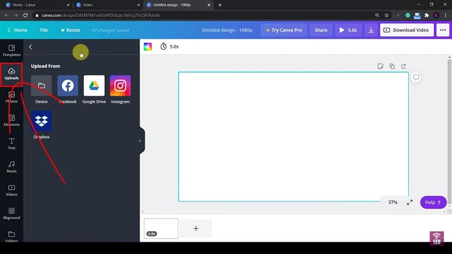Open the browser extensions puzzle icon
Viewport: 452px width, 254px height.
427,16
